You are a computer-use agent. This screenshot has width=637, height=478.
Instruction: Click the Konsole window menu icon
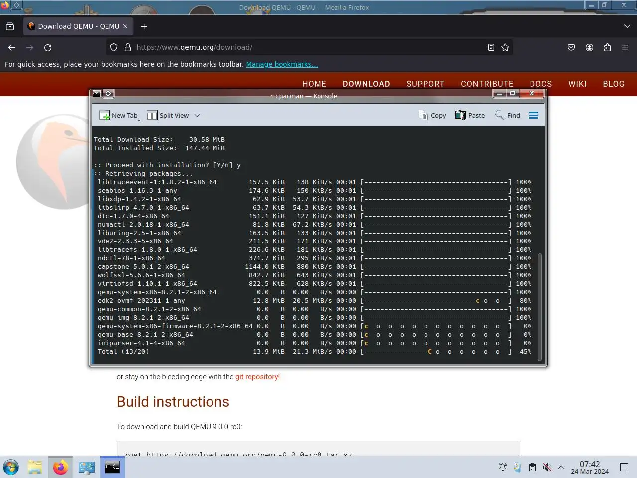pos(97,93)
